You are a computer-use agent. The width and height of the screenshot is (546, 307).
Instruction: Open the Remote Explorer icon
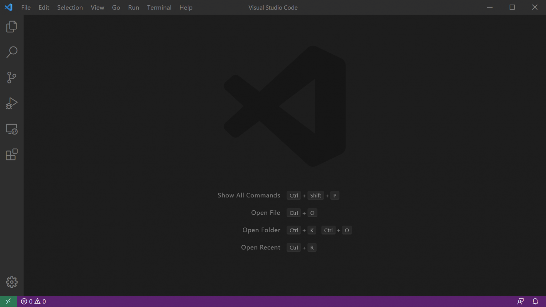pos(12,129)
